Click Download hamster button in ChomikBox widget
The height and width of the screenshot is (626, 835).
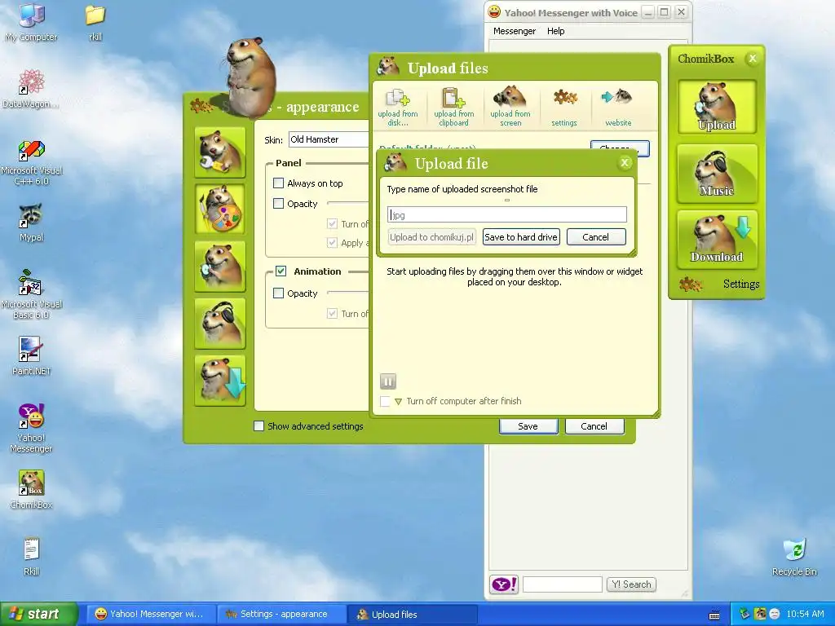click(717, 239)
